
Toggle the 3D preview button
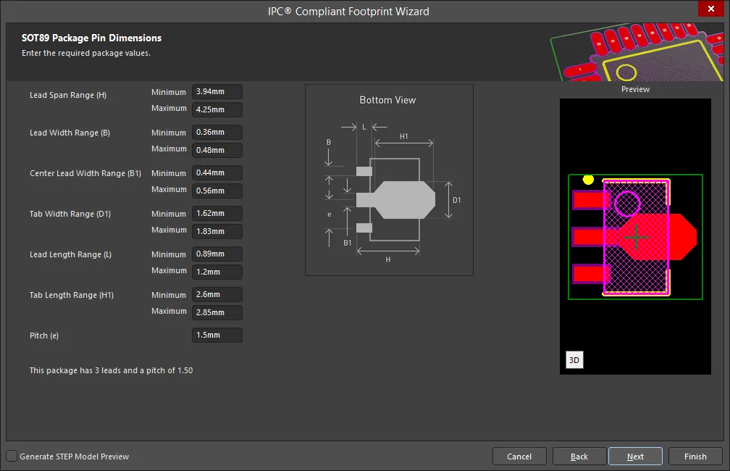(x=574, y=359)
